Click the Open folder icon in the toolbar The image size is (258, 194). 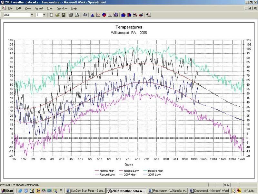pyautogui.click(x=57, y=15)
